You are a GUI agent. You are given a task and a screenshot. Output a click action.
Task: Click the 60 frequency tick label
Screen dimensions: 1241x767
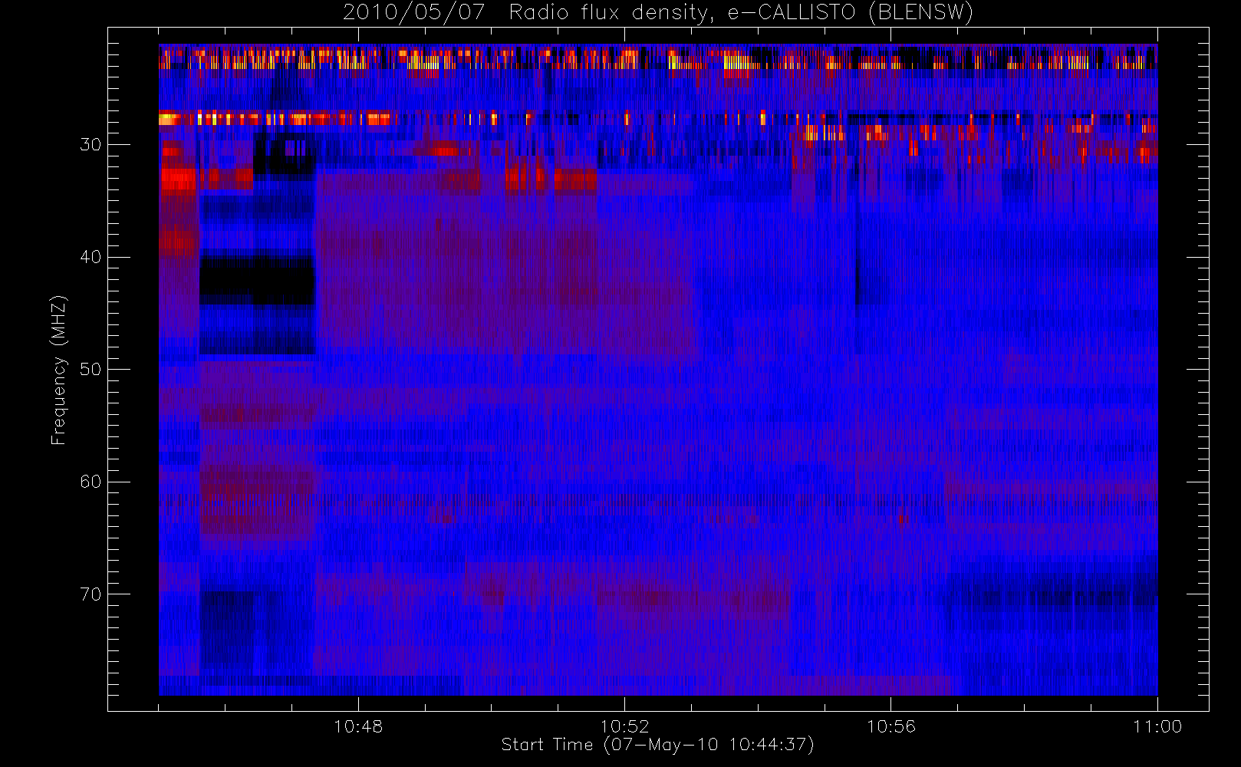click(x=91, y=482)
